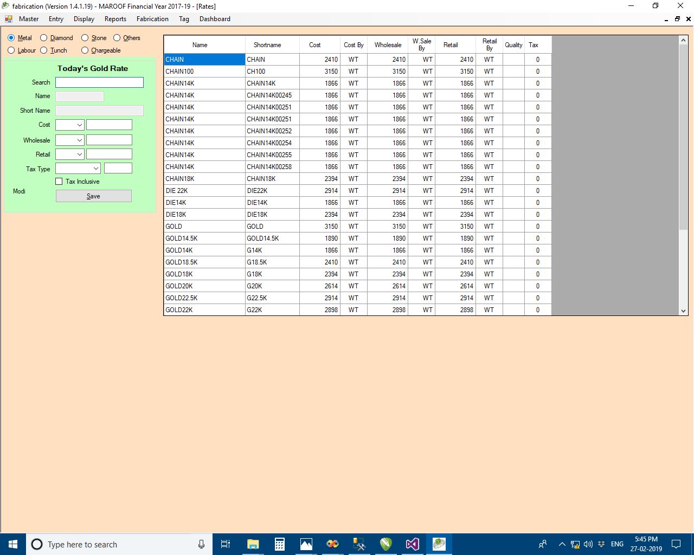This screenshot has height=555, width=694.
Task: Open Visual Studio from the taskbar
Action: click(x=412, y=544)
